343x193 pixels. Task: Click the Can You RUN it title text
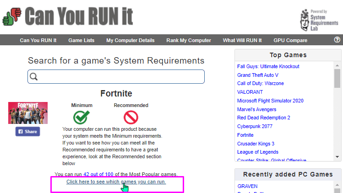[x=79, y=16]
